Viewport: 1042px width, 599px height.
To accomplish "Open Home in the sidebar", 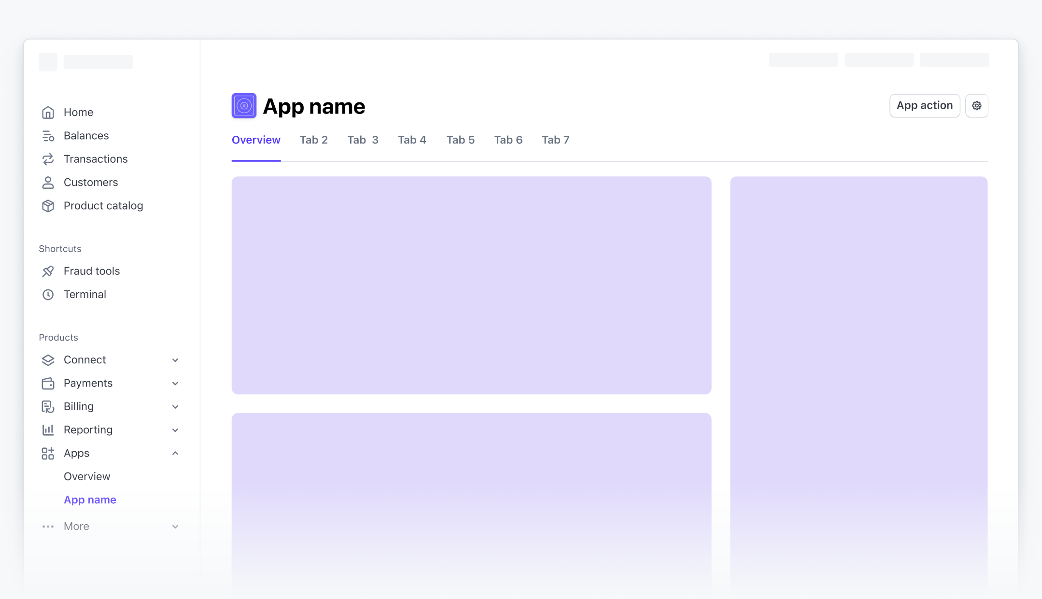I will [x=78, y=113].
